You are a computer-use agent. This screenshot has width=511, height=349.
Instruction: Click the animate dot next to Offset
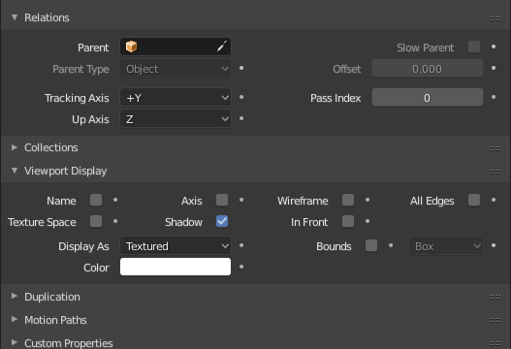click(x=494, y=68)
